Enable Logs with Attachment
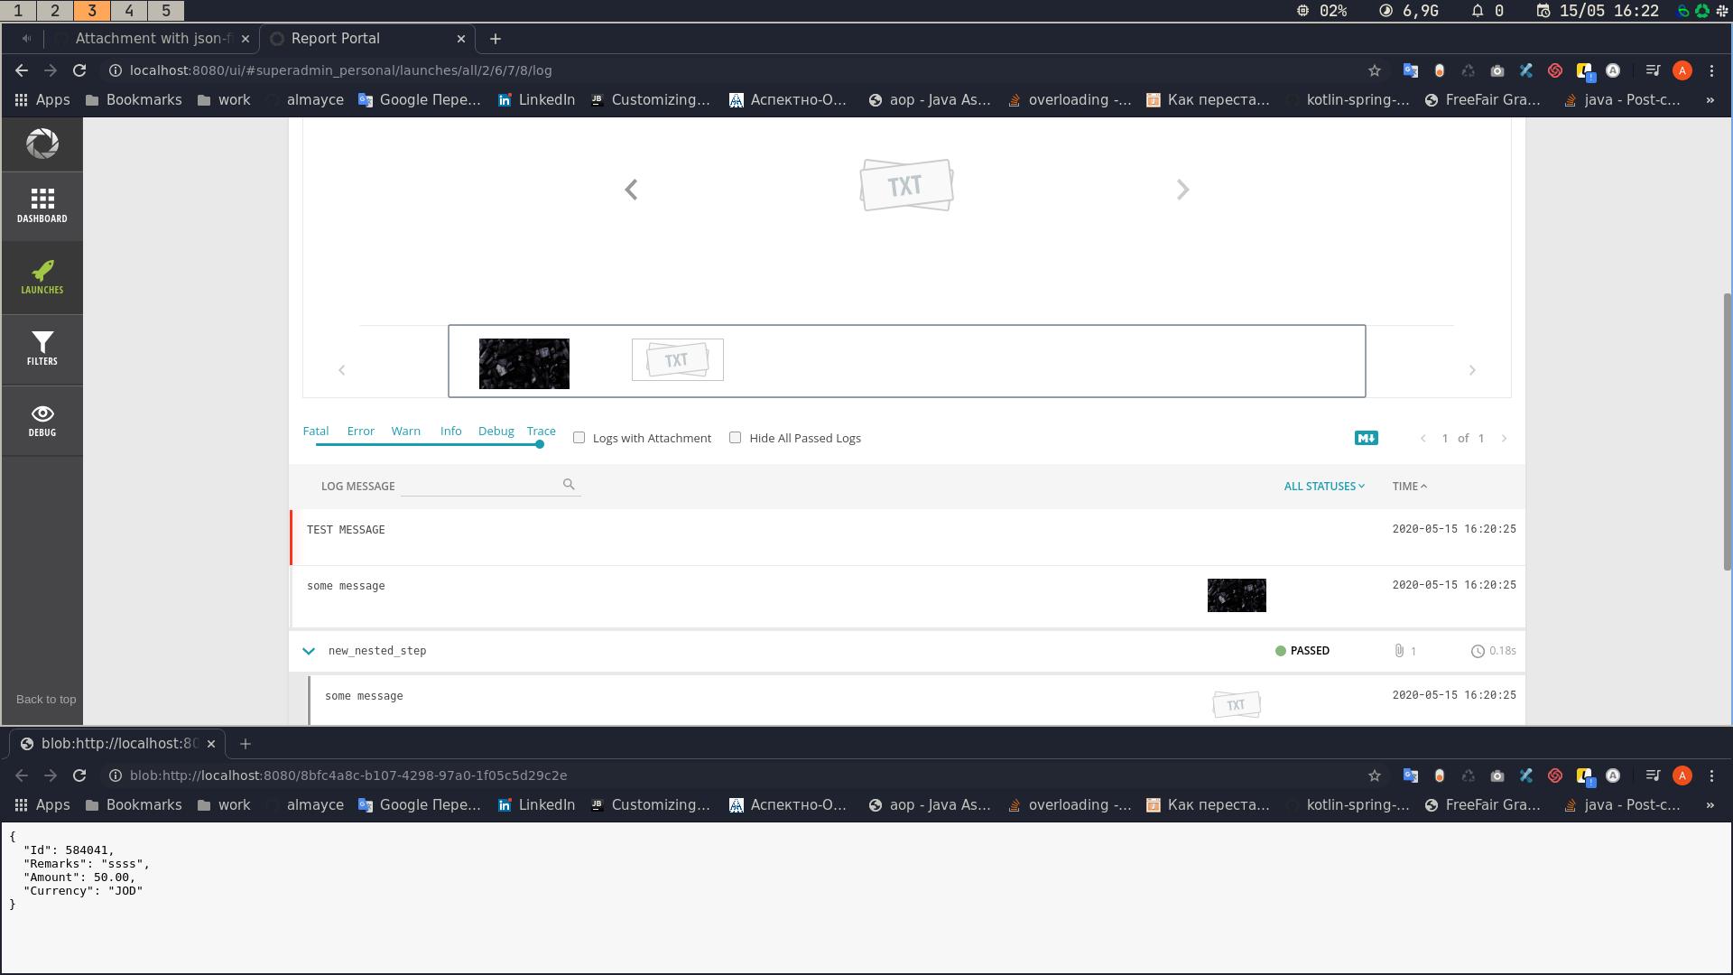 point(579,437)
